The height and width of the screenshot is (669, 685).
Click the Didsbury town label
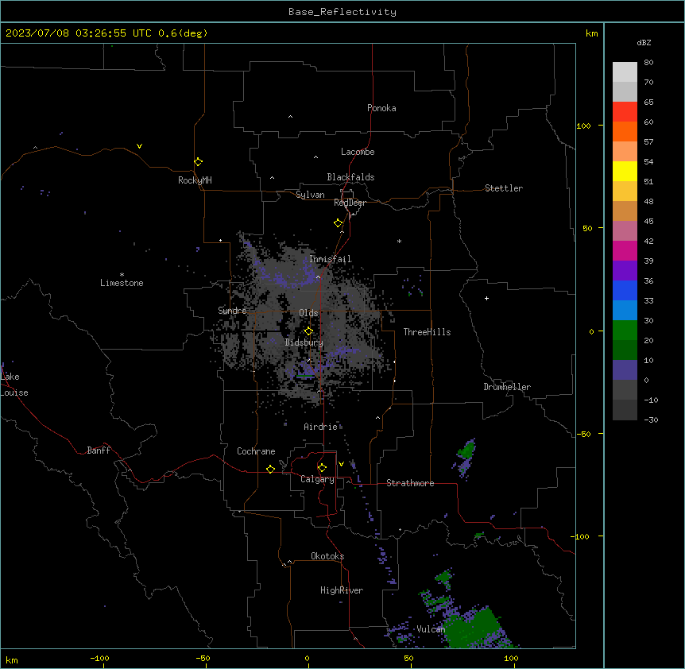click(304, 342)
